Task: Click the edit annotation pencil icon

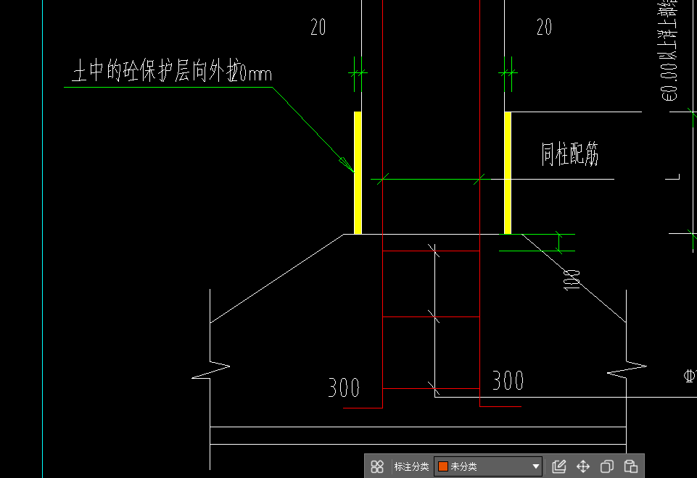Action: pyautogui.click(x=559, y=466)
